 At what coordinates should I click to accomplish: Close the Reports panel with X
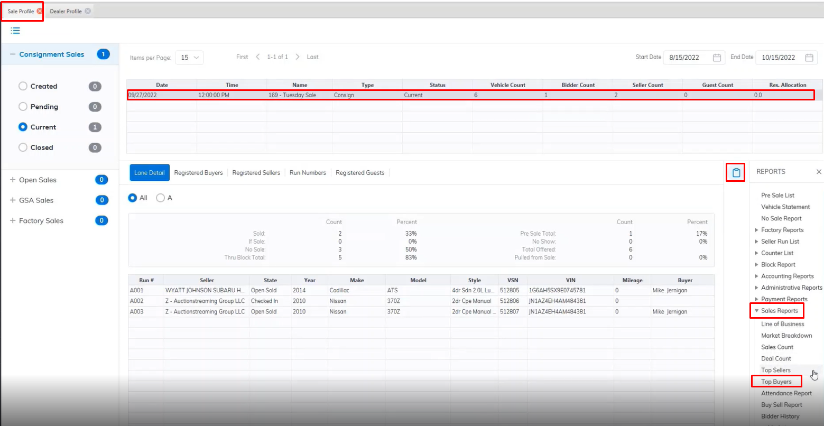pos(819,172)
